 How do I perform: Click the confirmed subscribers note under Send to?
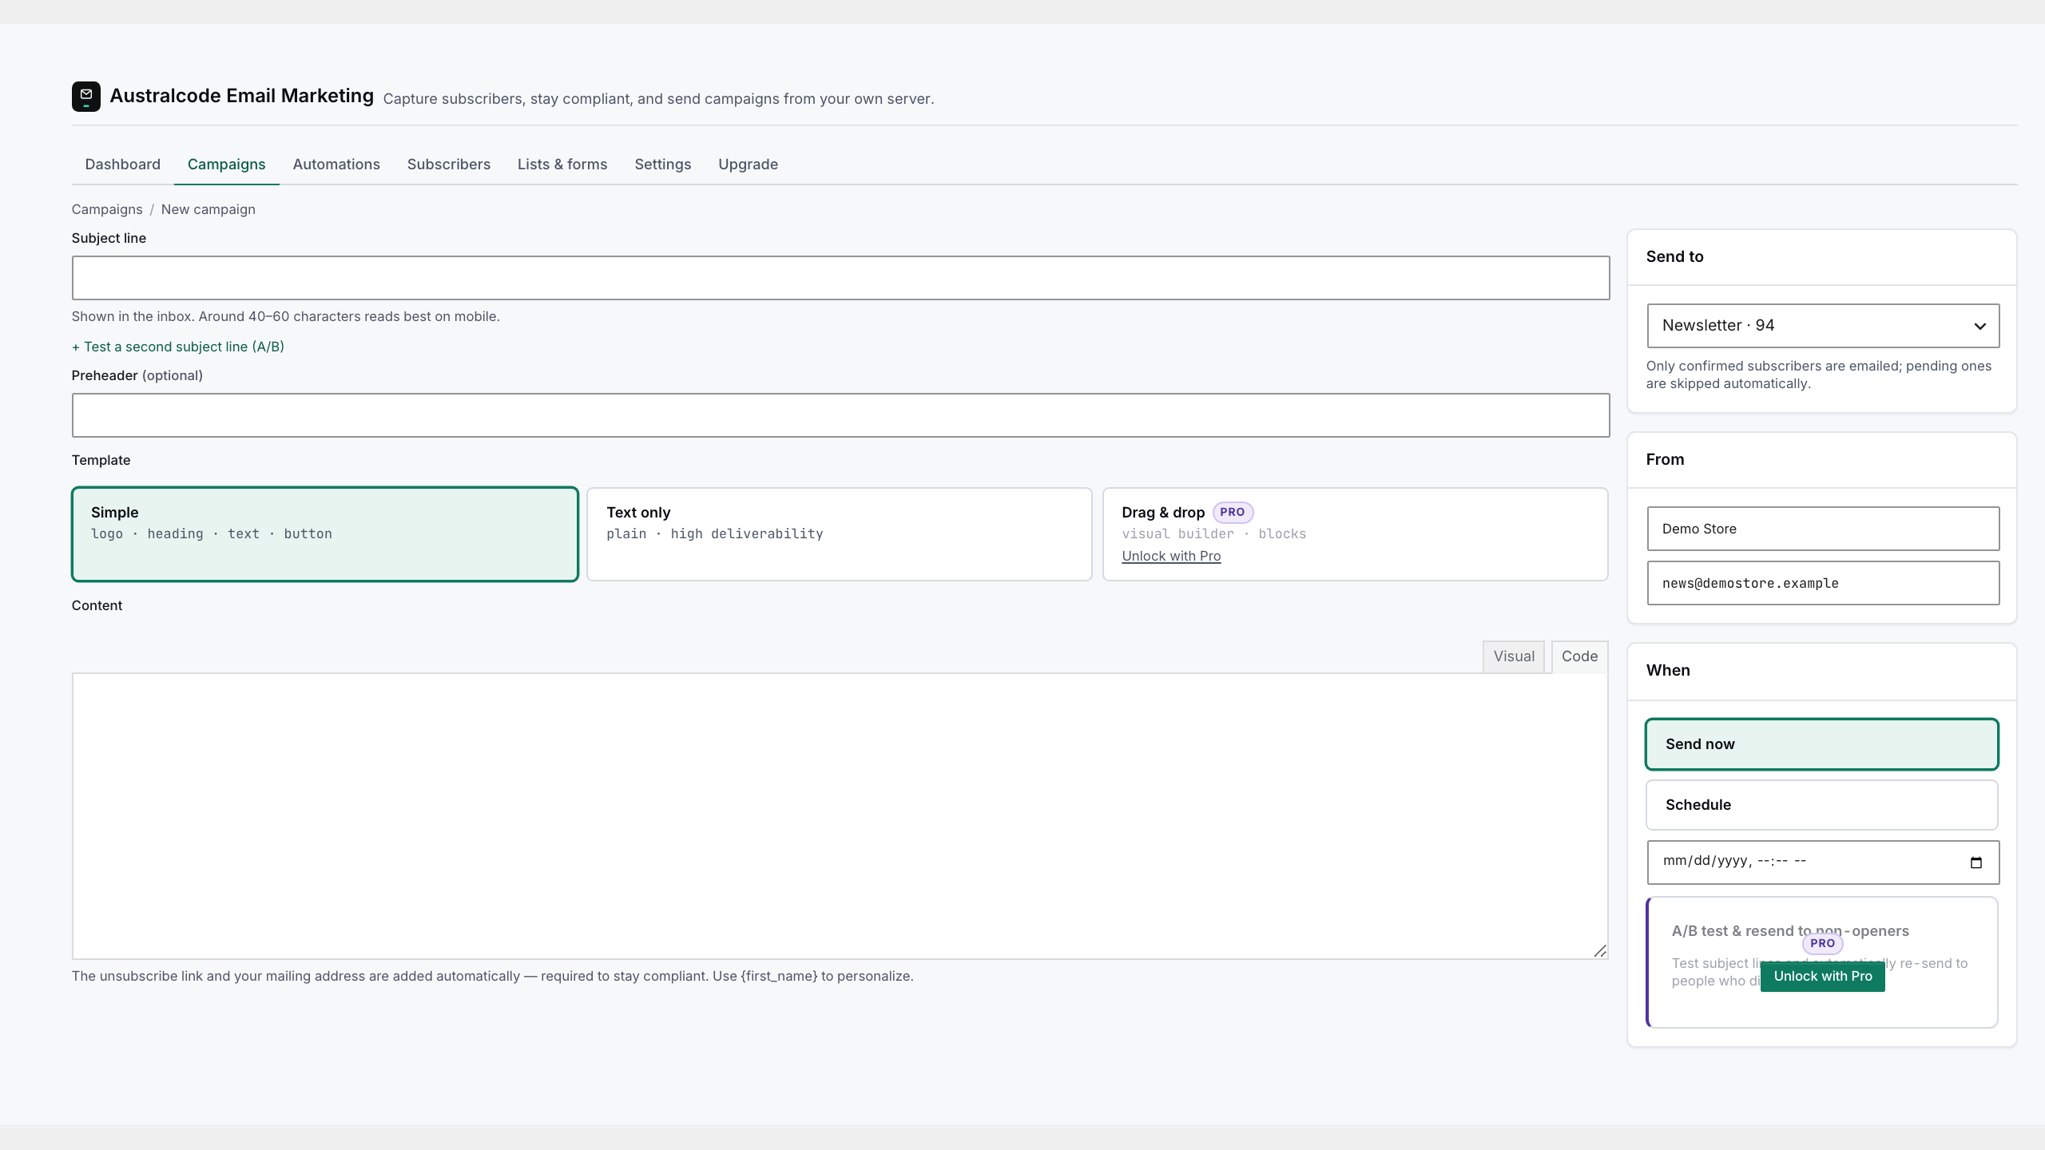[1819, 375]
